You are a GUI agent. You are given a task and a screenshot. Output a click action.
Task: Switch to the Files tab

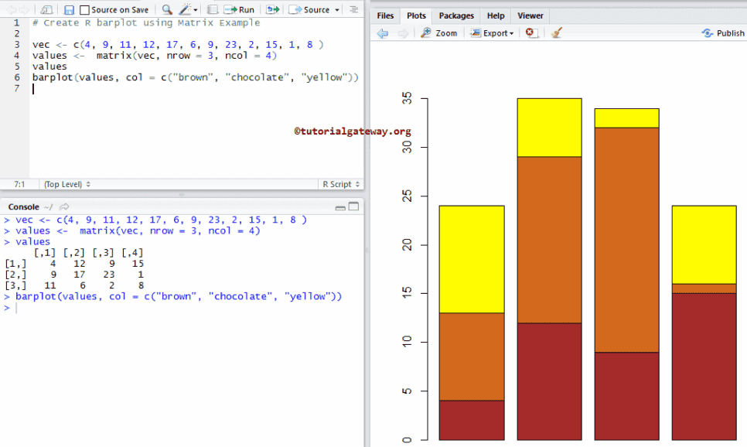385,15
